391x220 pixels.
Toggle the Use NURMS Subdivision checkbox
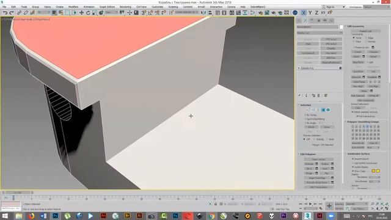click(353, 163)
